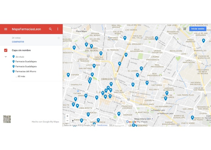The image size is (211, 150).
Task: Click the '24 vistas' view count
Action: point(16,38)
